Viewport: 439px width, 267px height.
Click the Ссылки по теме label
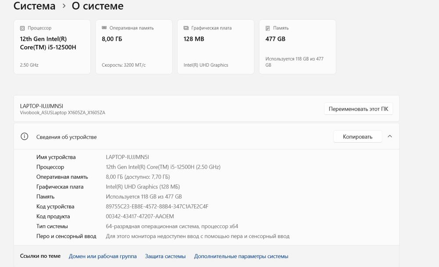pos(40,256)
